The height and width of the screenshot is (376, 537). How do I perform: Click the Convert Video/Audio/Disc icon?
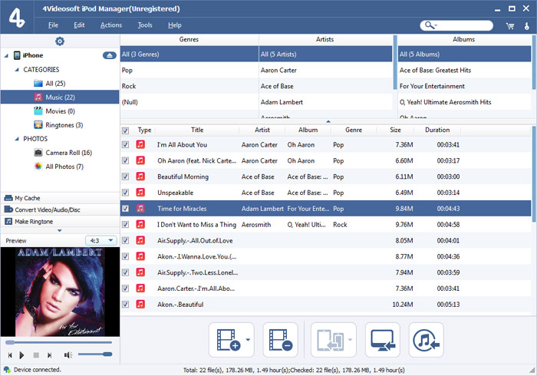pos(8,209)
